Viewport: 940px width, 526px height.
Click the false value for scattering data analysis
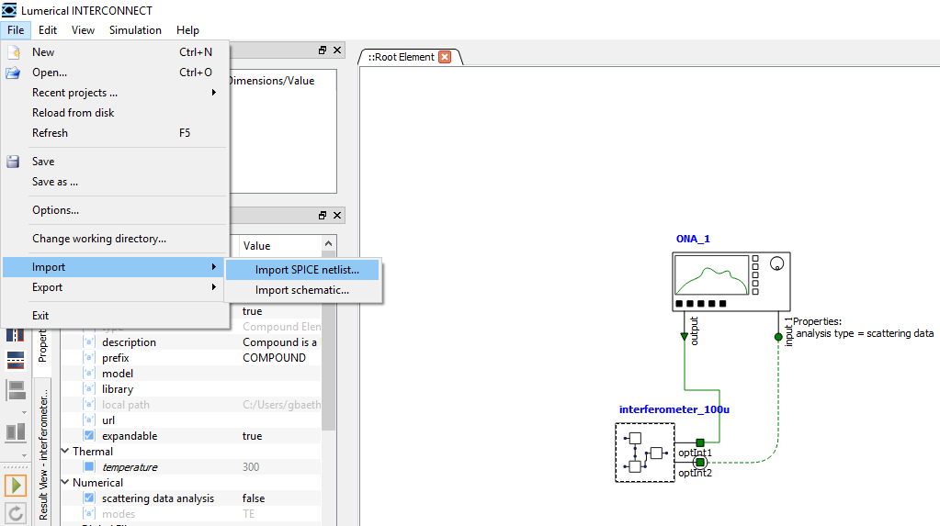[x=253, y=498]
